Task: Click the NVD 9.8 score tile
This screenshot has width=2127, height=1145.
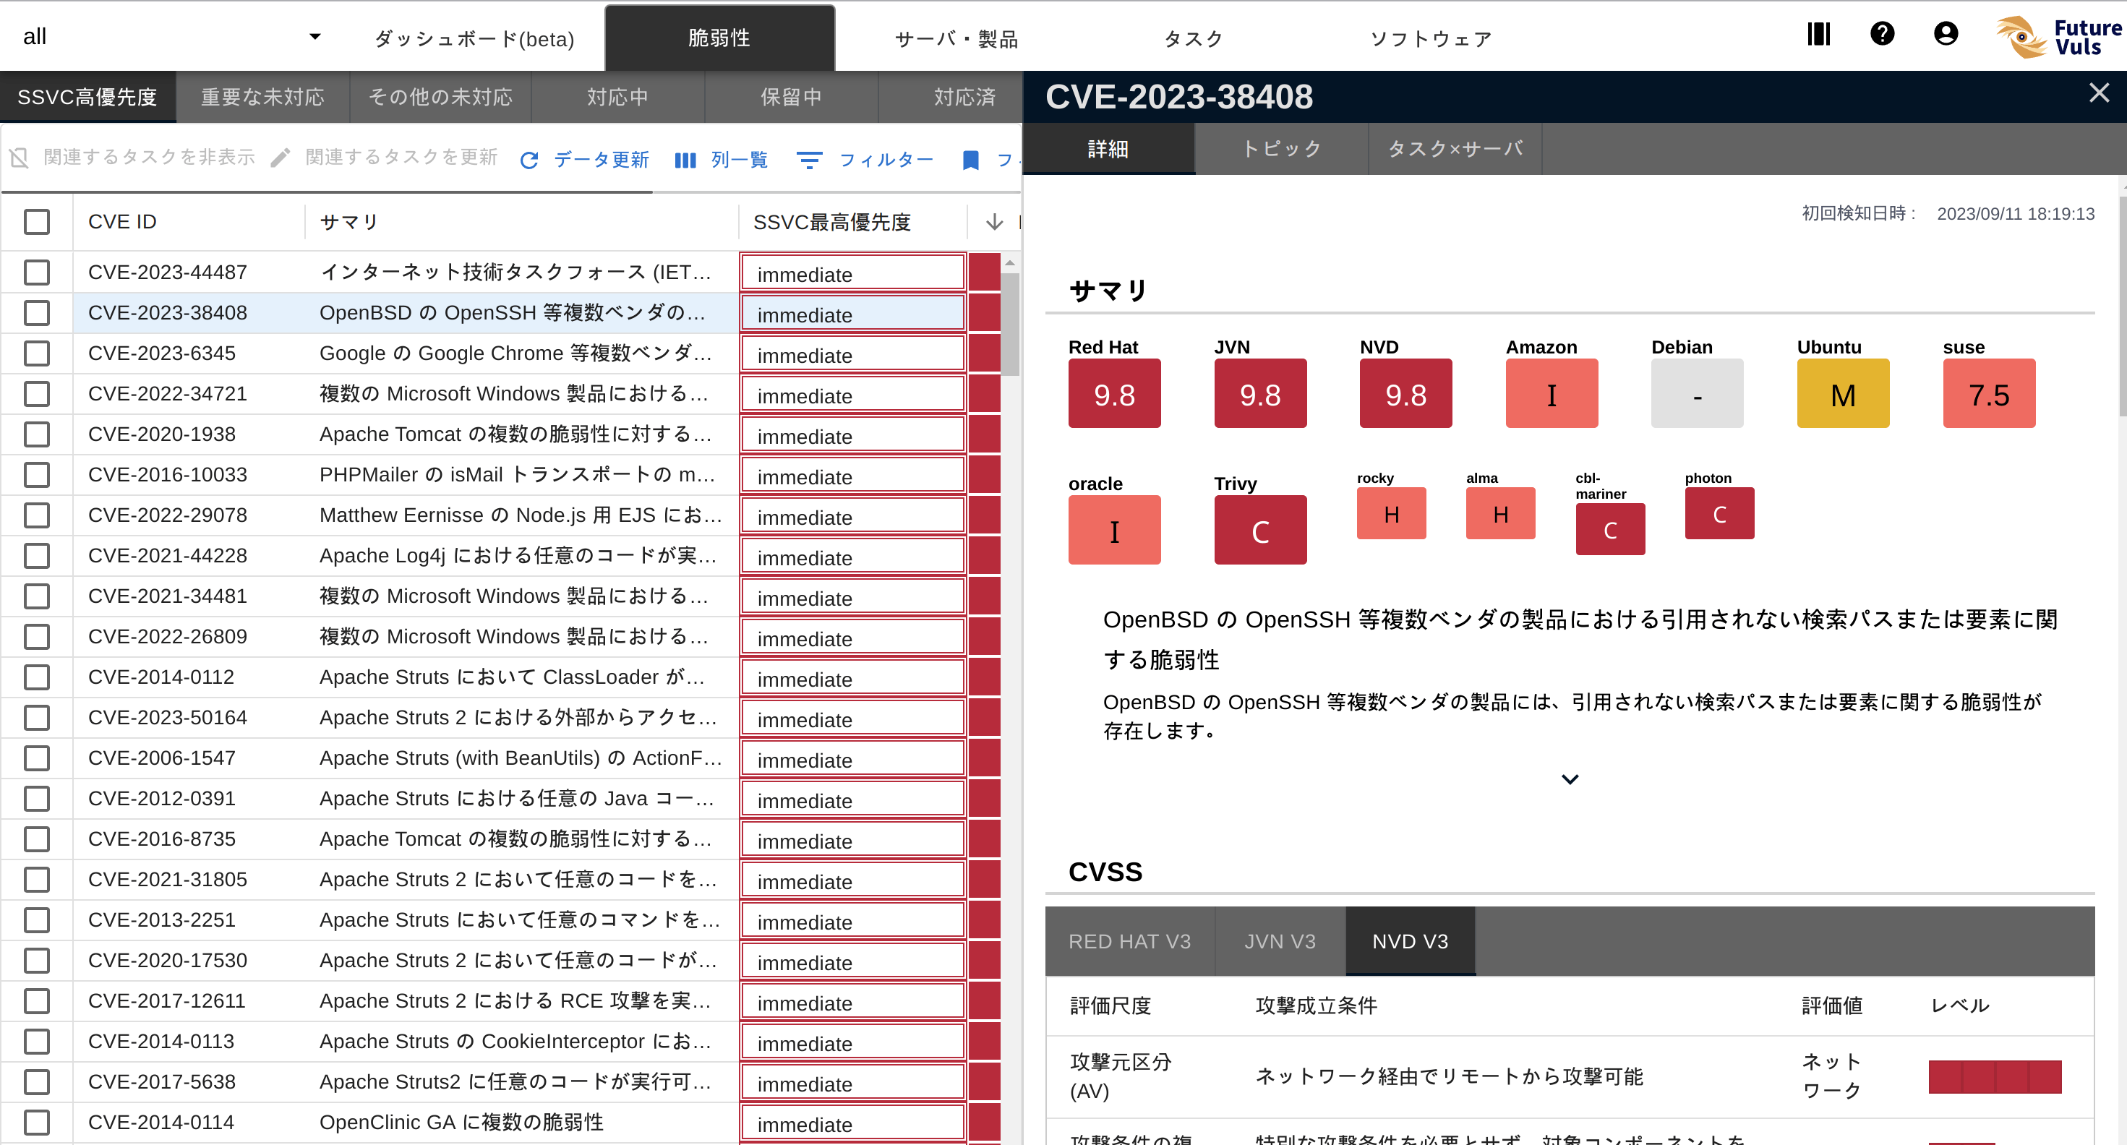Action: click(x=1405, y=394)
